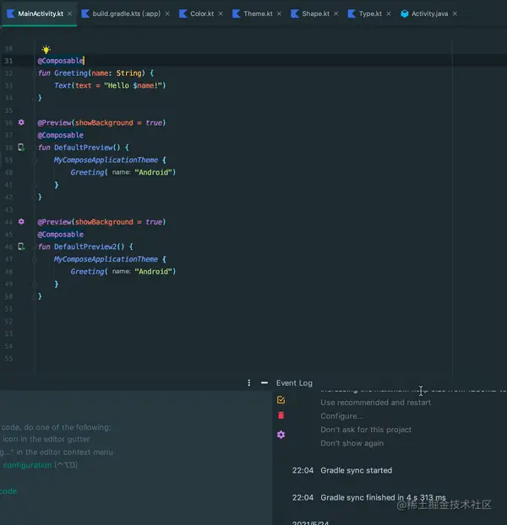Click the Event Log panel title
Screen dimensions: 507x525
[294, 383]
